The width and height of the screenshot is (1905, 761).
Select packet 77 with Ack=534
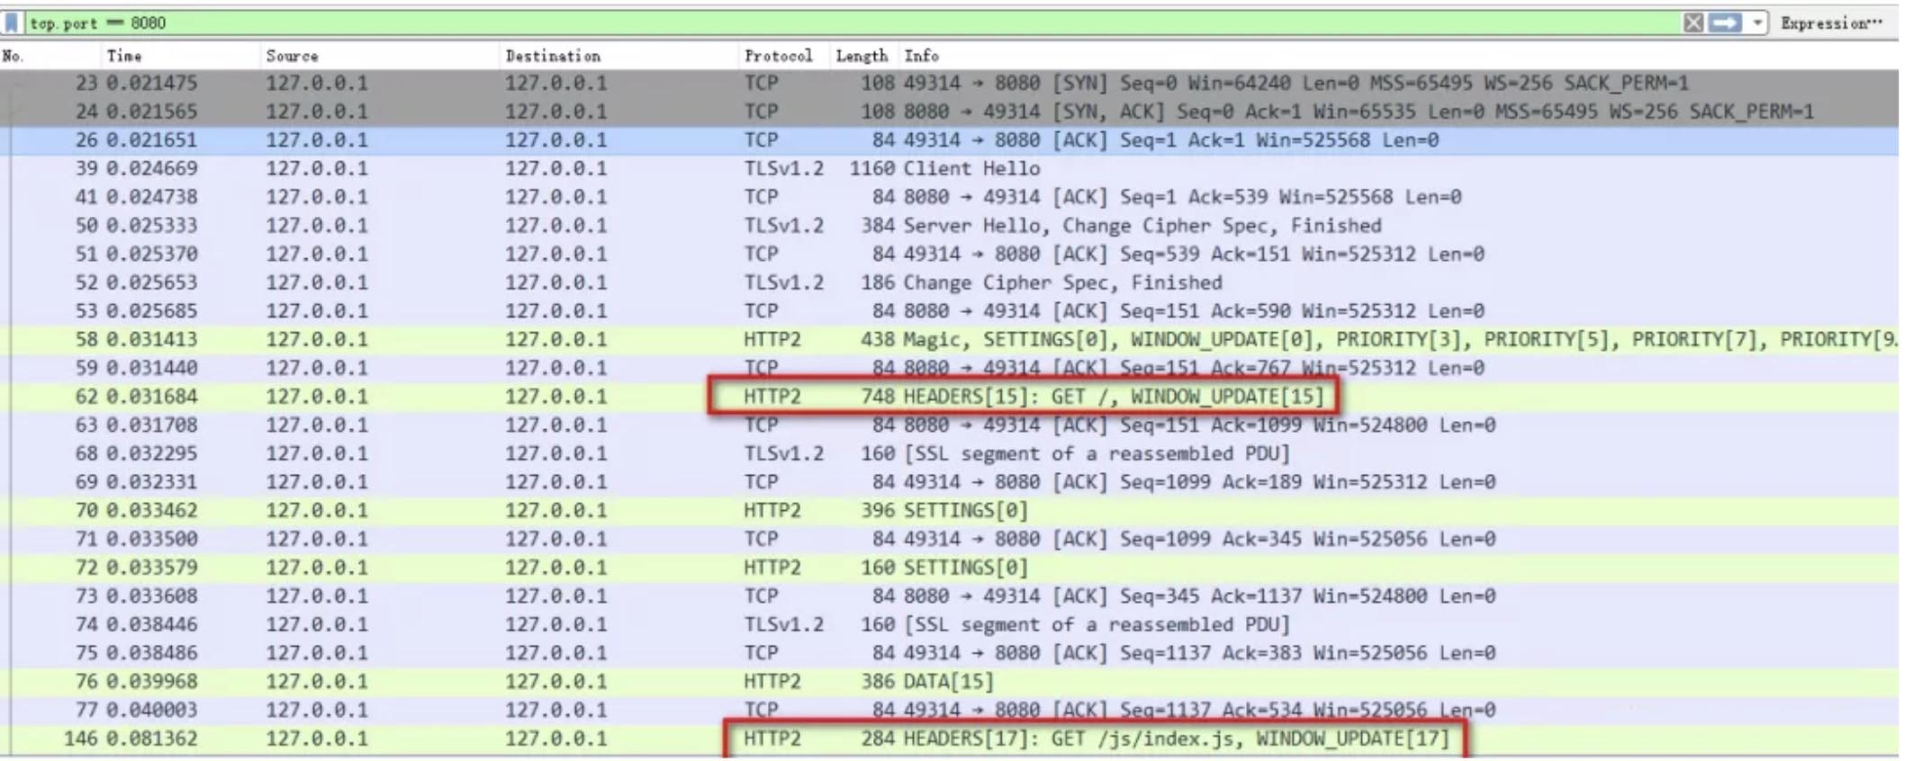pos(950,710)
